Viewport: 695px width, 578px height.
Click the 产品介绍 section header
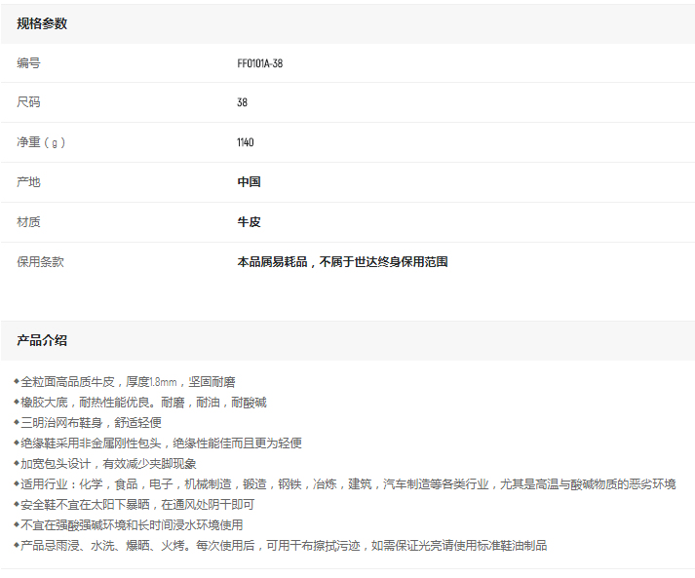[x=42, y=340]
